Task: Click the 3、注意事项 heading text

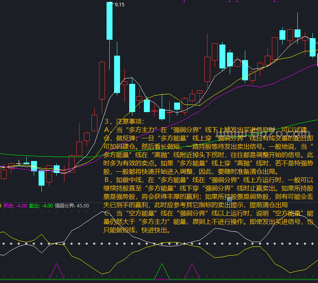Action: 124,121
